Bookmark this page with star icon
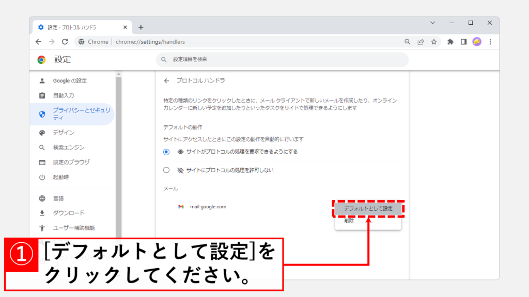The height and width of the screenshot is (297, 529). tap(434, 42)
